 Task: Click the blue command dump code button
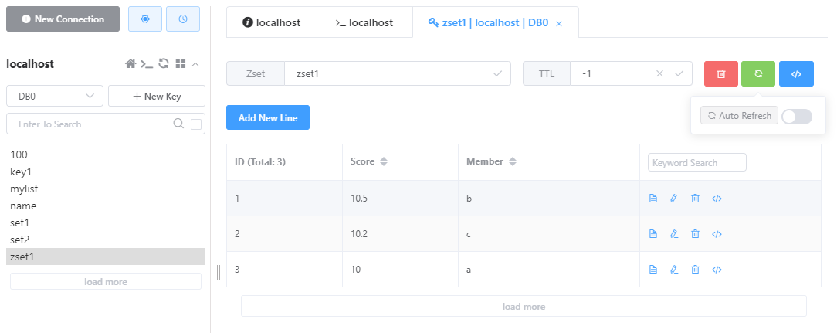point(796,73)
